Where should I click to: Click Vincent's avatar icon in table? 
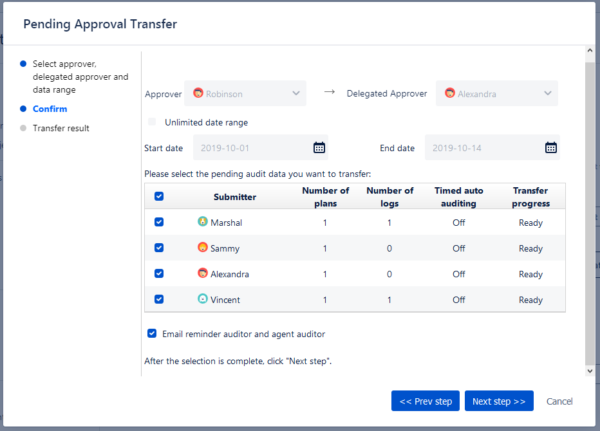point(203,299)
